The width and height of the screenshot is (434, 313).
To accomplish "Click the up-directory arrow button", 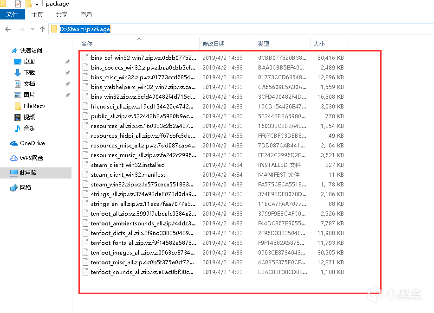I will coord(42,29).
